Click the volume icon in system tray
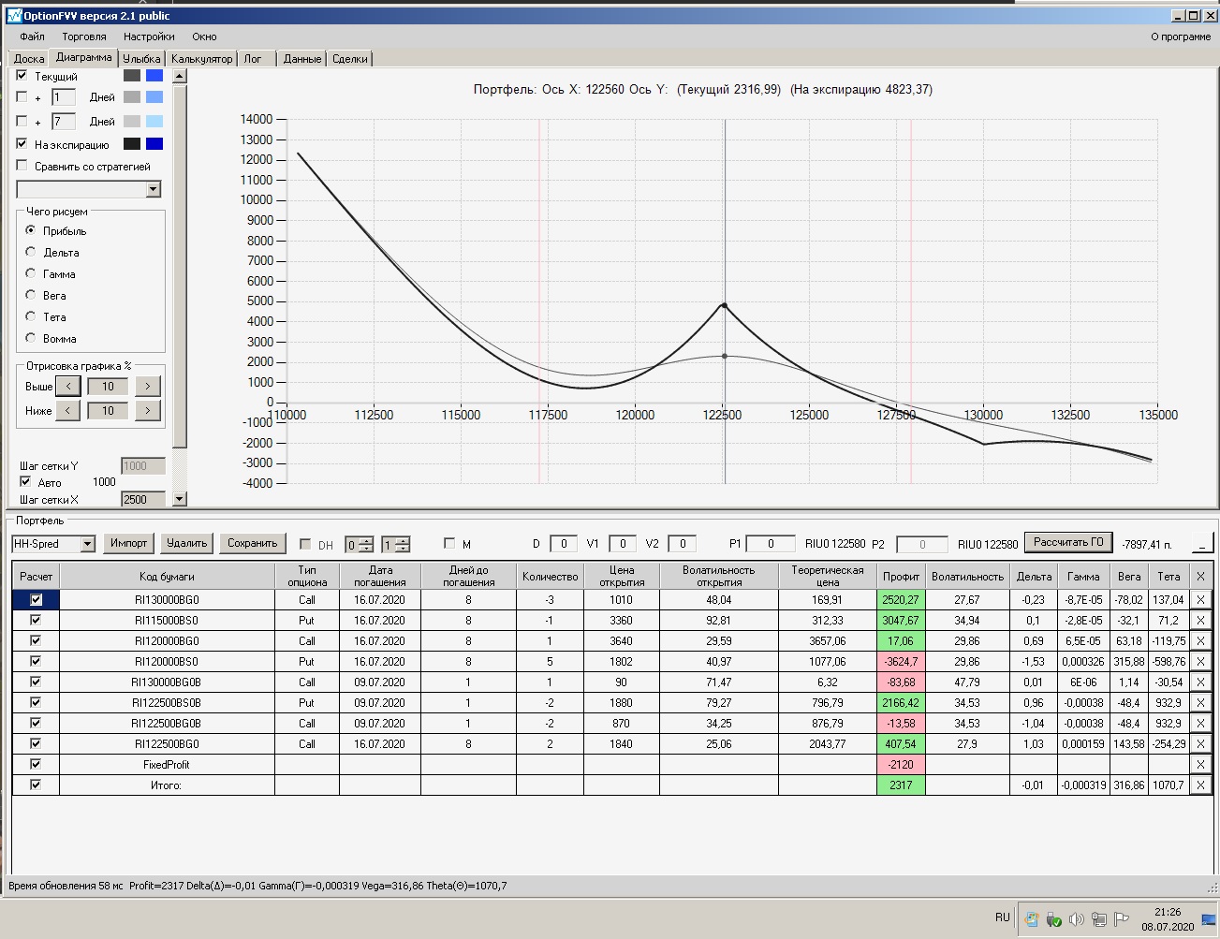 tap(1076, 919)
